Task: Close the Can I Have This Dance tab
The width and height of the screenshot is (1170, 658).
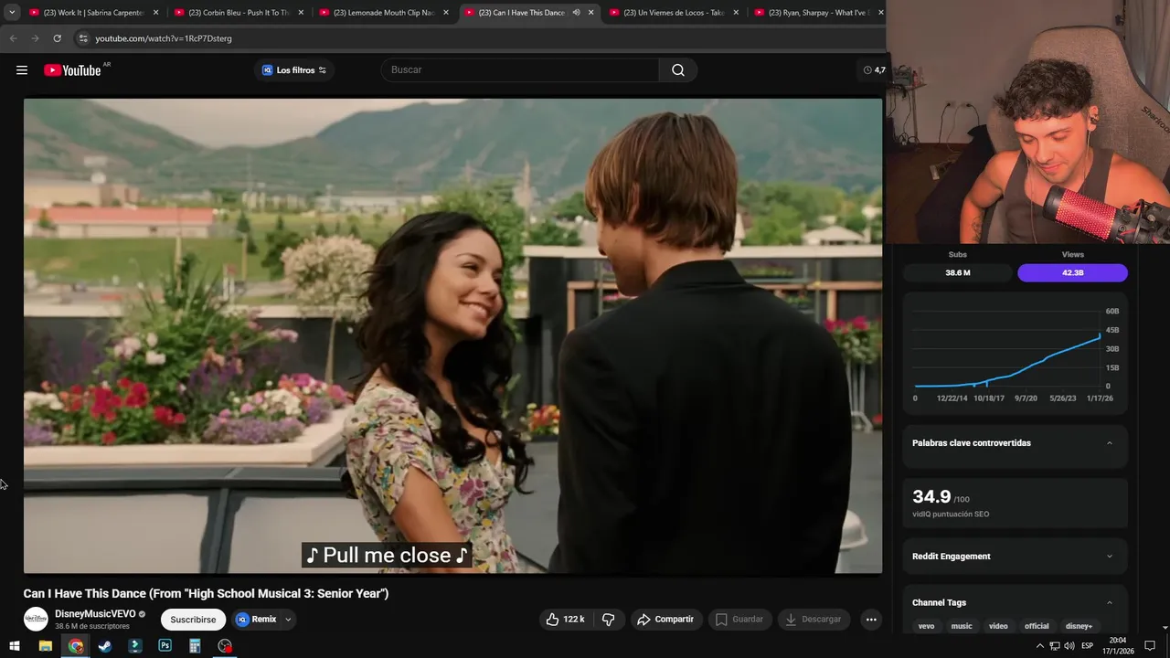Action: pos(590,13)
